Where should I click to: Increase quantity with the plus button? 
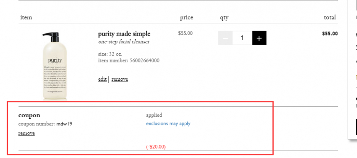259,38
